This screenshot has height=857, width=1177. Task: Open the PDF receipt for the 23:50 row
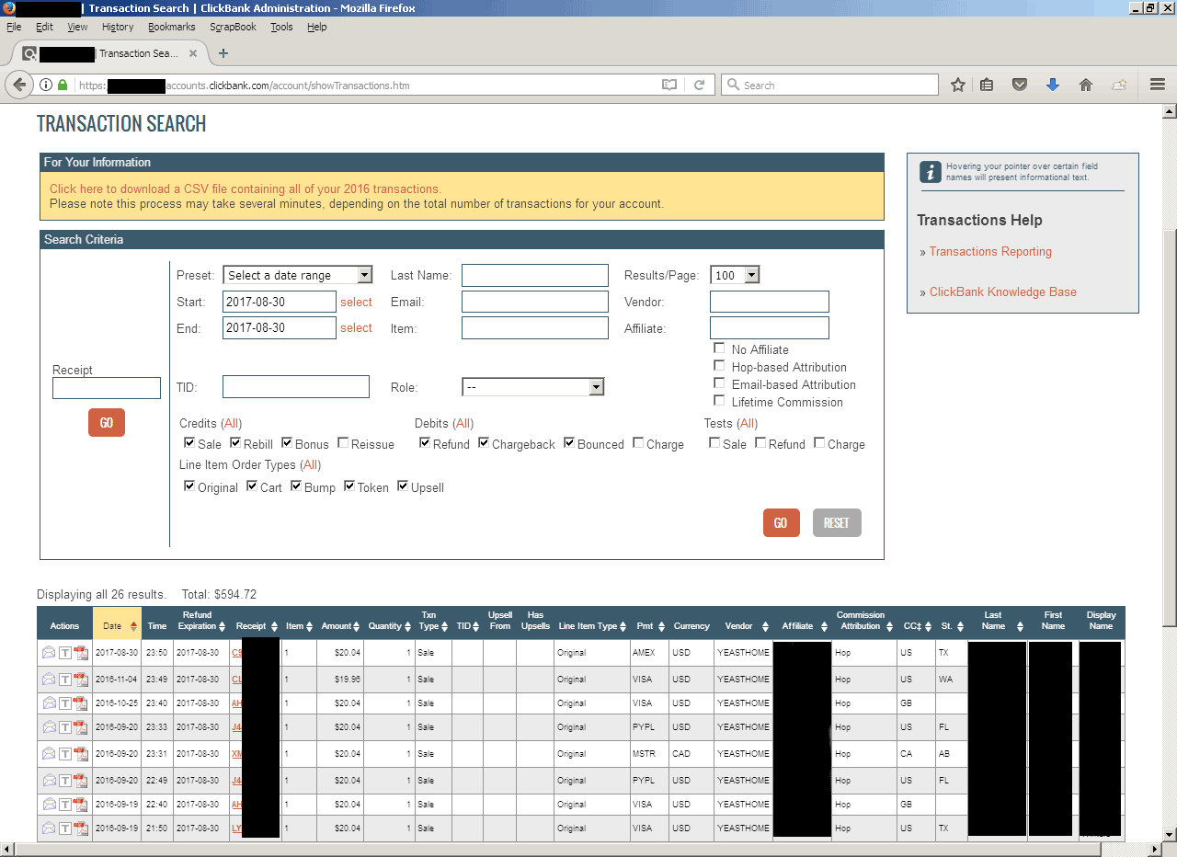(80, 653)
